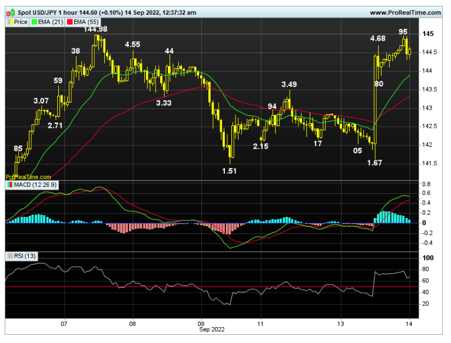
Task: Click the 94 annotation near EMA cross
Action: click(272, 106)
